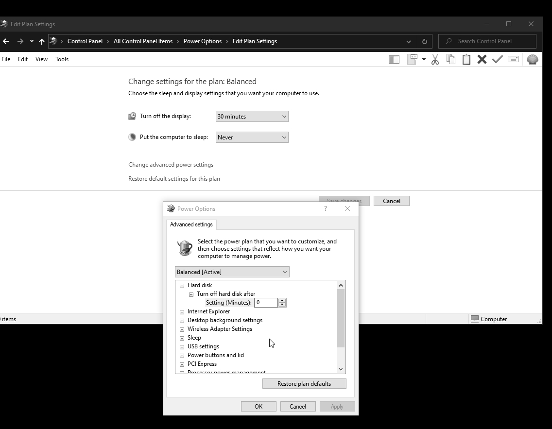Click Cancel in Power Options dialog

(x=298, y=407)
